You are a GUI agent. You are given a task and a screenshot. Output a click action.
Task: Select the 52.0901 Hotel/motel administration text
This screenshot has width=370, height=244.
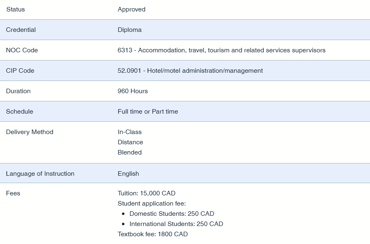[190, 71]
